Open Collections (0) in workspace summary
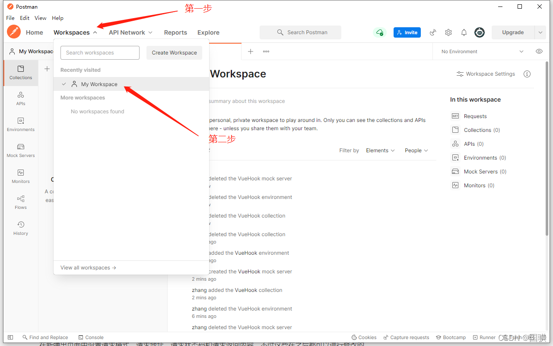This screenshot has width=553, height=346. pyautogui.click(x=476, y=130)
